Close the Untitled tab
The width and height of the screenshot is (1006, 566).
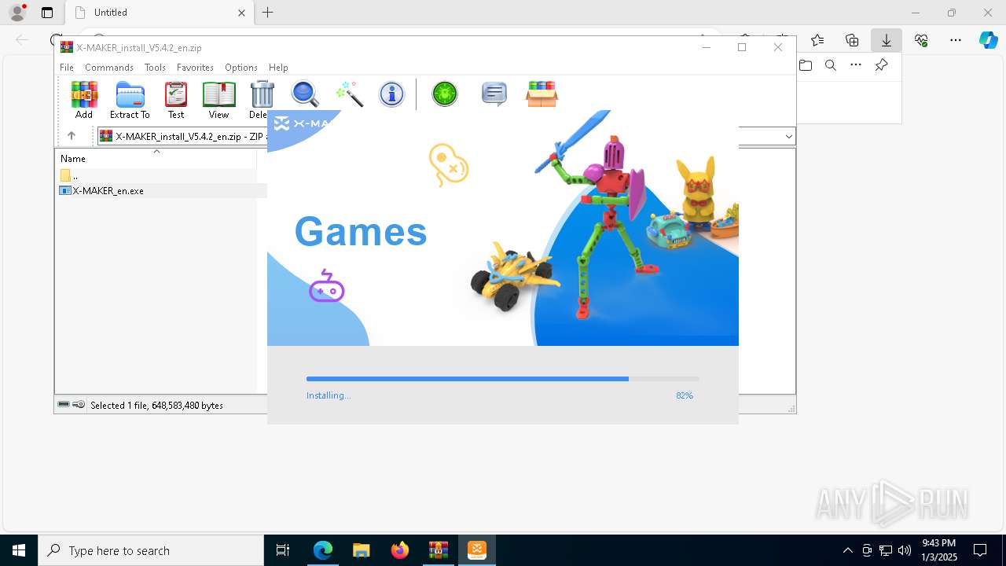tap(241, 13)
